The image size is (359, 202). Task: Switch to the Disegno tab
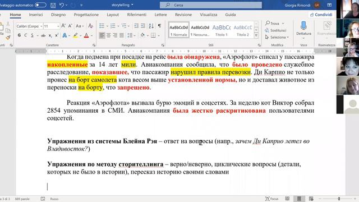click(58, 15)
